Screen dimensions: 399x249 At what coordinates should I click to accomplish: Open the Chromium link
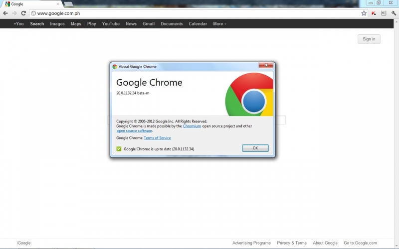coord(192,126)
